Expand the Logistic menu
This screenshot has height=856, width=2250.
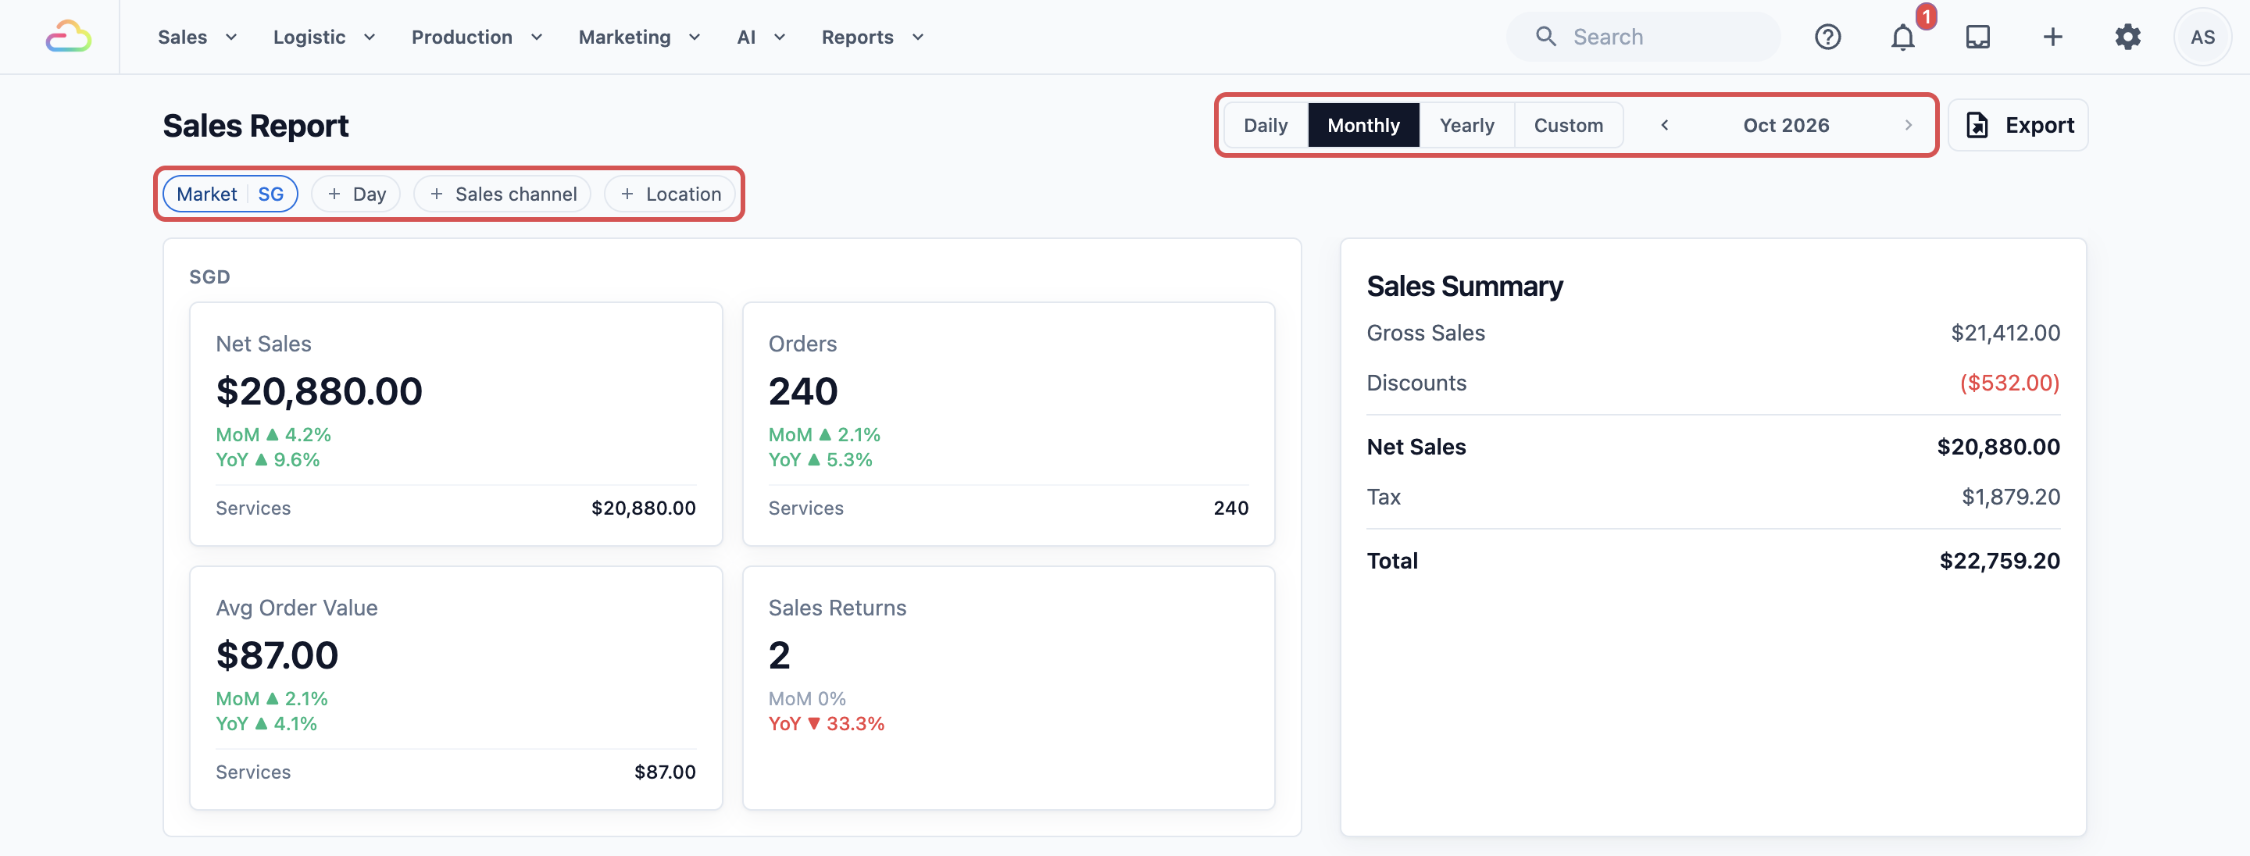coord(324,37)
